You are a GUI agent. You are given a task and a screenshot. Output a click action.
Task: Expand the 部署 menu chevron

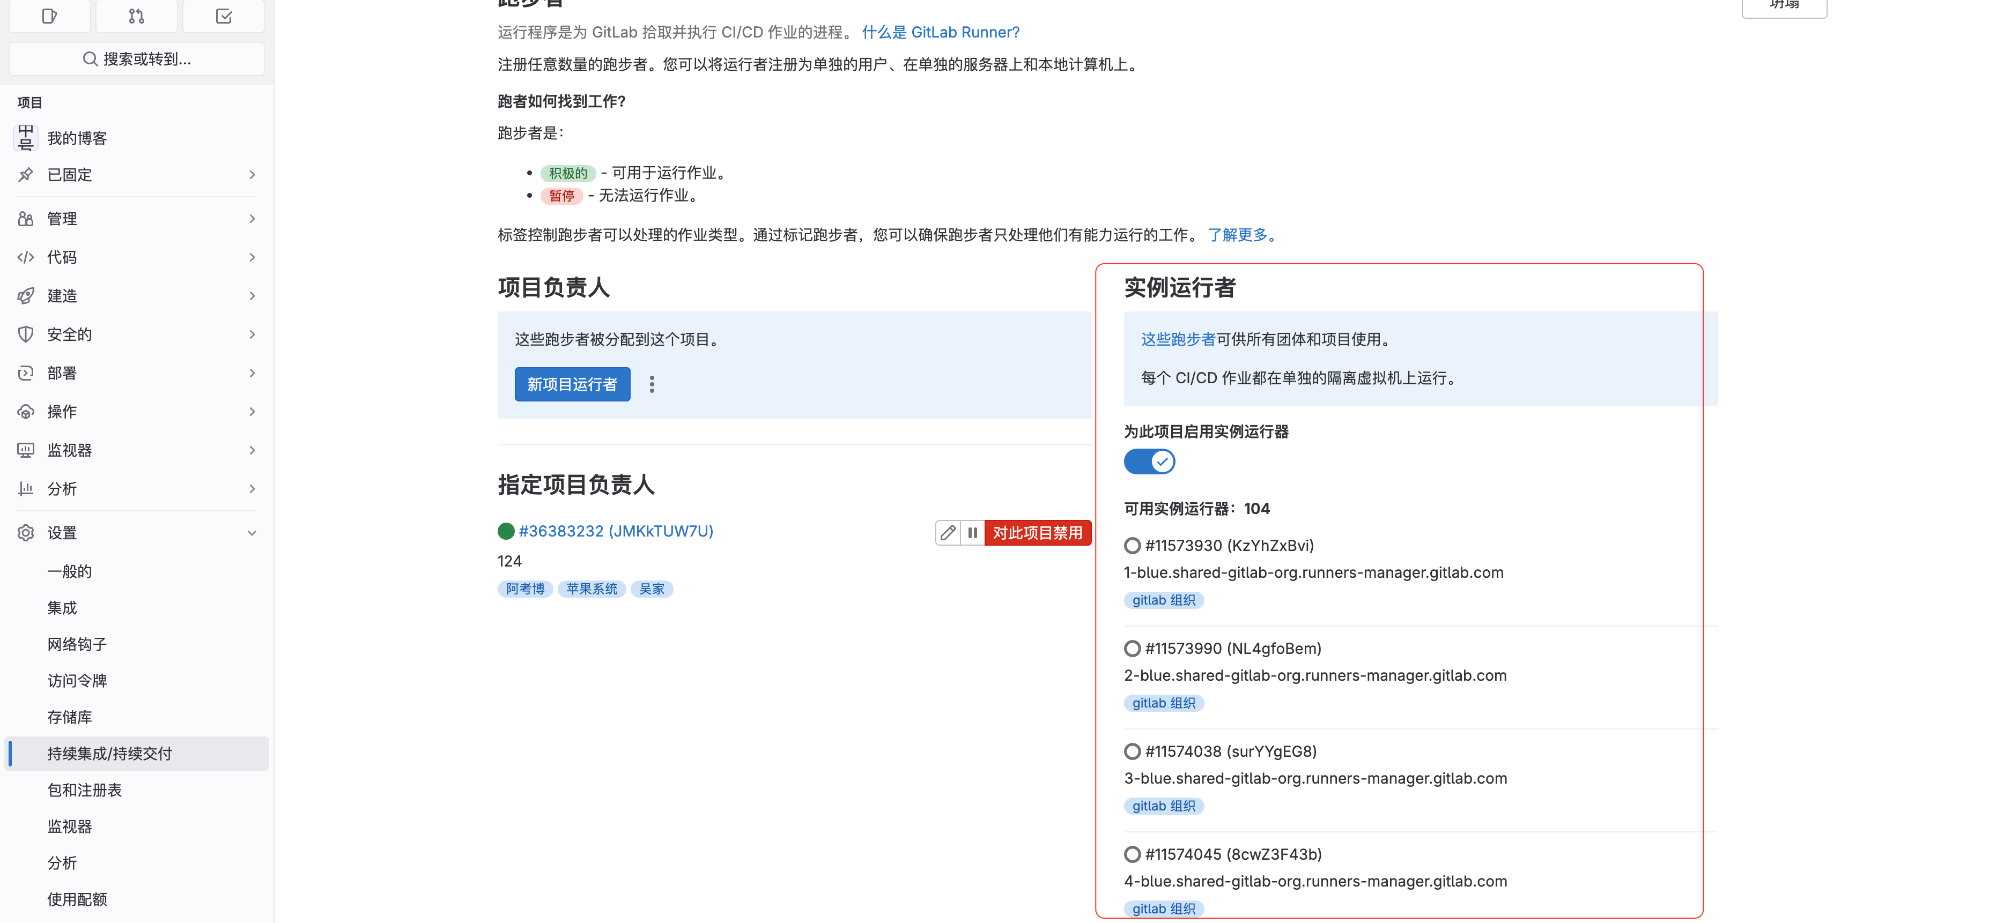pyautogui.click(x=252, y=373)
